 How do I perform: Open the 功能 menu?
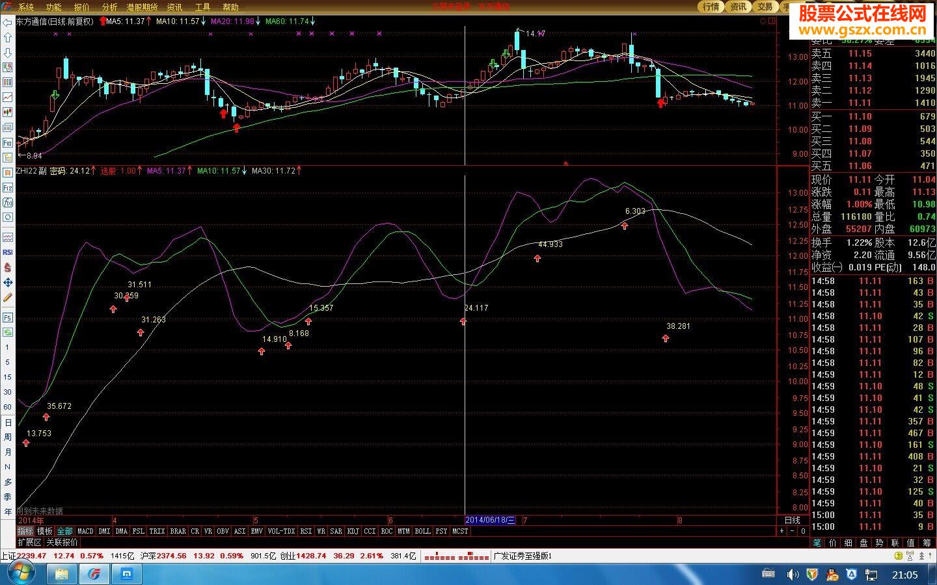pos(54,7)
